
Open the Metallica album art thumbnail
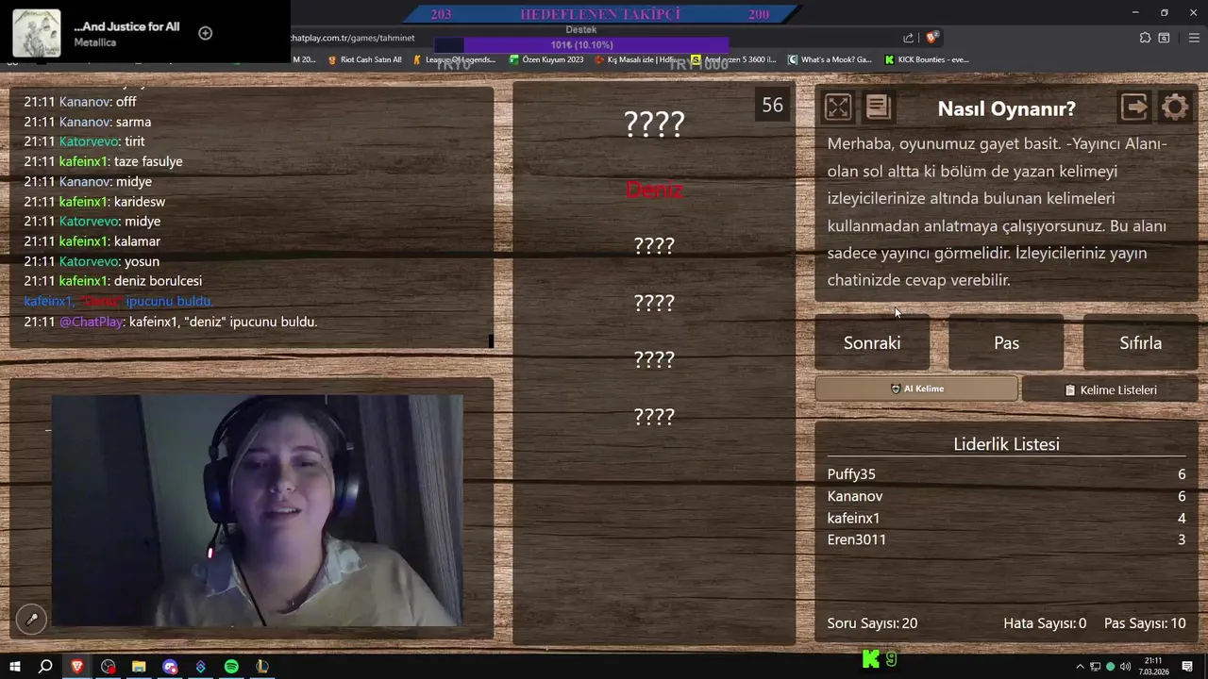(37, 33)
